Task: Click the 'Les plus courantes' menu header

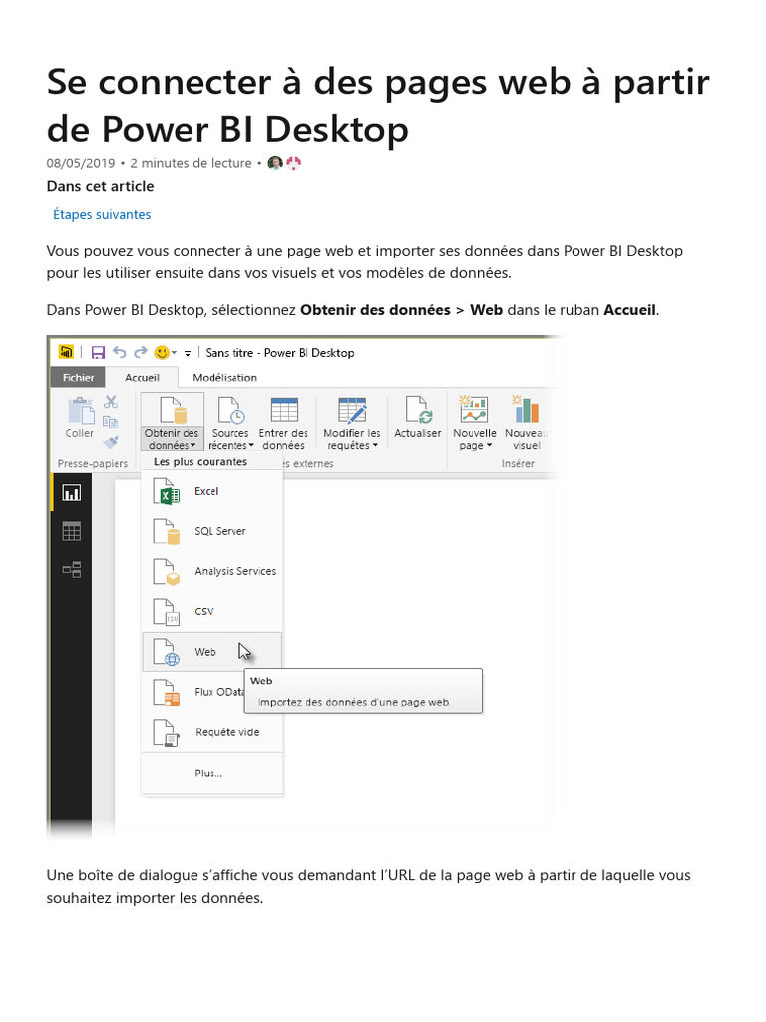Action: click(x=200, y=461)
